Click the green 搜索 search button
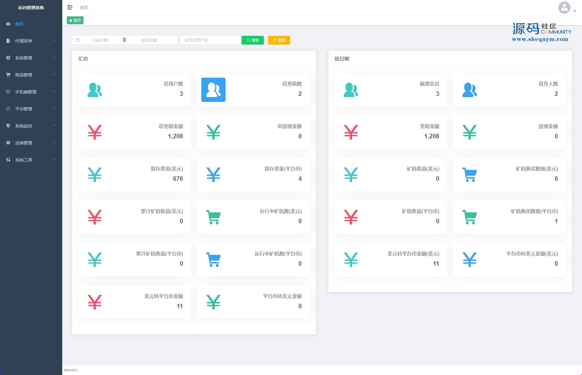This screenshot has width=582, height=375. point(253,40)
